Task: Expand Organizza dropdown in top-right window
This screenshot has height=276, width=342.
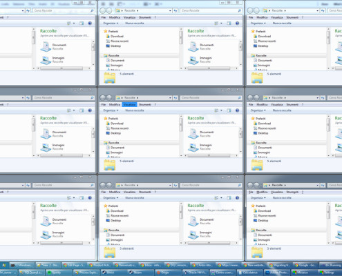Action: (258, 23)
